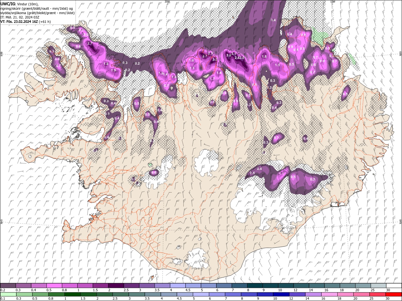Pick the darkest purple 2 swatch in snow scale
This screenshot has width=402, height=301.
click(116, 286)
